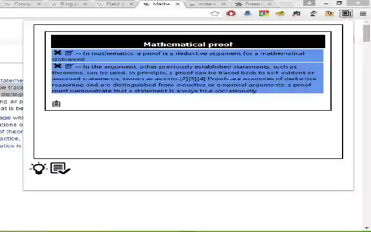Edit the first note about deductive argument

pyautogui.click(x=69, y=53)
